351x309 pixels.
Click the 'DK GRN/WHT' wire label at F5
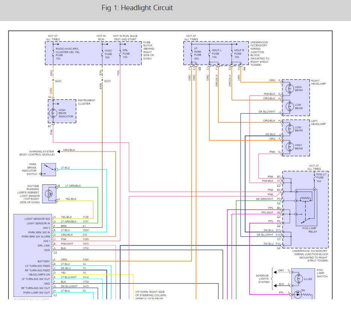click(265, 199)
